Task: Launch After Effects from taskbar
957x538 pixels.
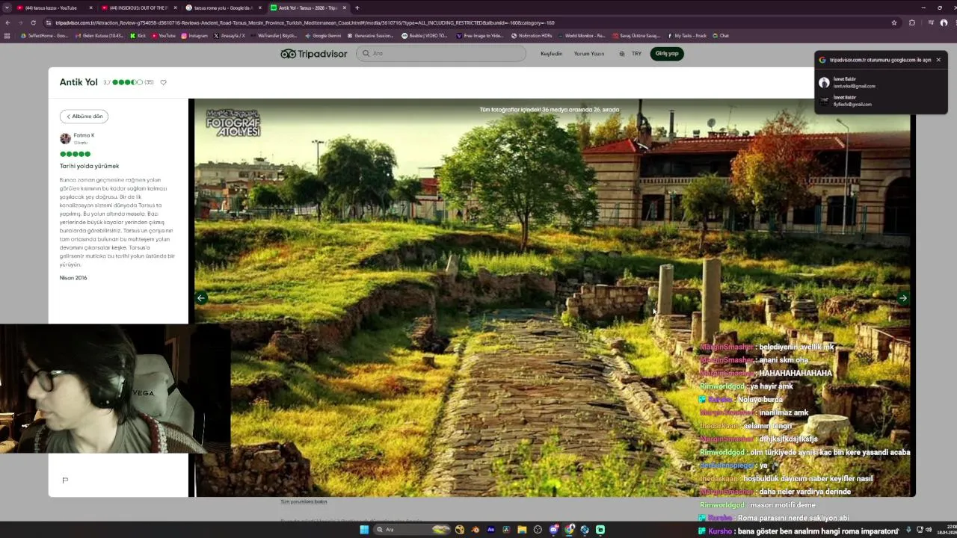Action: coord(490,530)
